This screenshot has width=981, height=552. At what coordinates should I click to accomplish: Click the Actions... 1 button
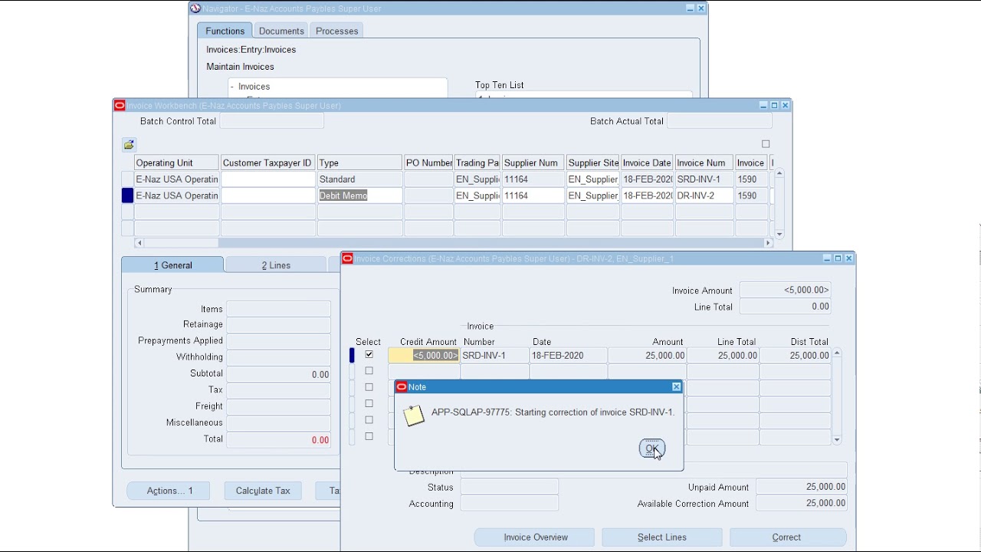coord(169,491)
